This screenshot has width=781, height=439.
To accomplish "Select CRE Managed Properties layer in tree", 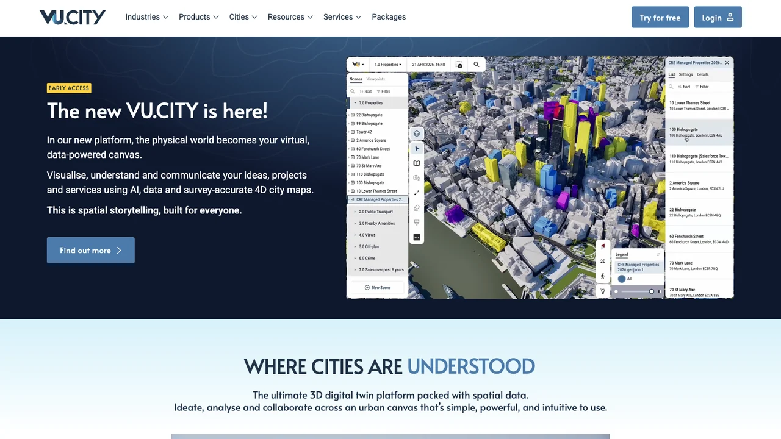I will [x=378, y=199].
